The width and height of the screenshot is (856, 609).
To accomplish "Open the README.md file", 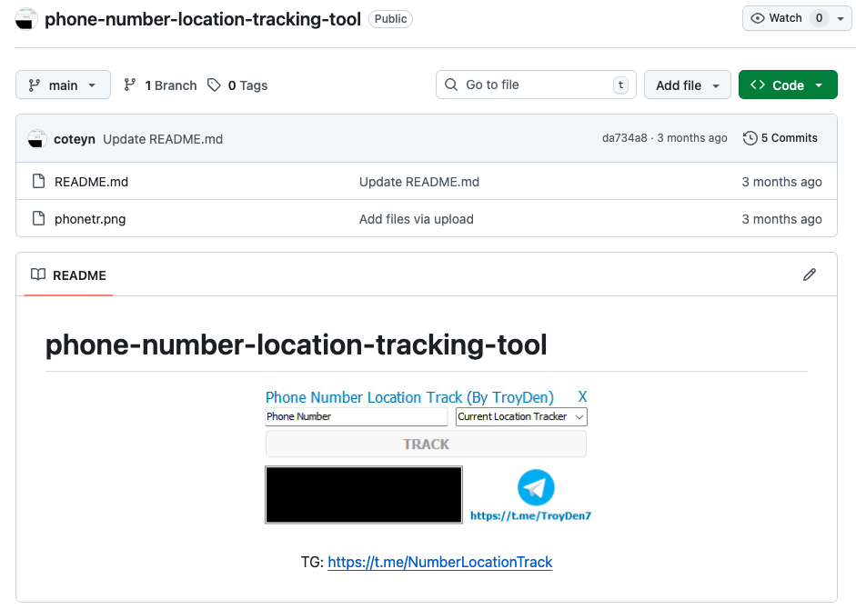I will (x=91, y=182).
